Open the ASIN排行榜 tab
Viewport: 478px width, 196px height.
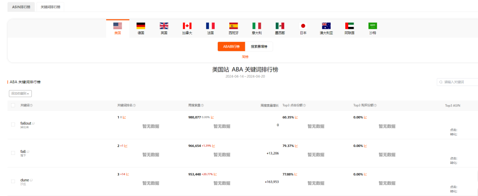(x=21, y=7)
